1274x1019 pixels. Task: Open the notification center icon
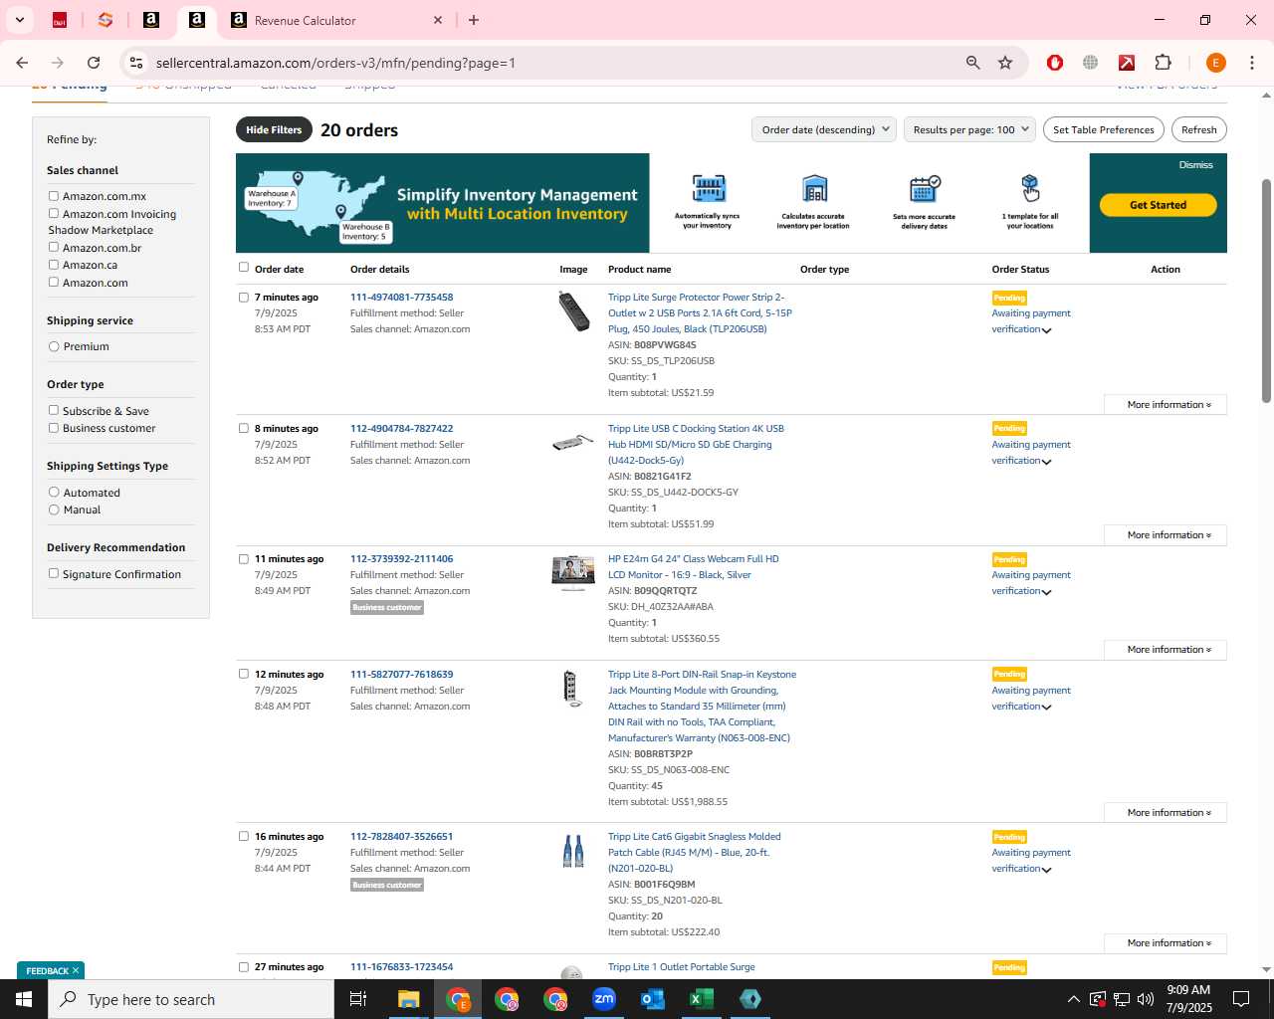click(x=1241, y=999)
